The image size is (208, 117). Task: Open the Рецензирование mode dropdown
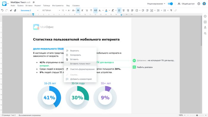156,4
